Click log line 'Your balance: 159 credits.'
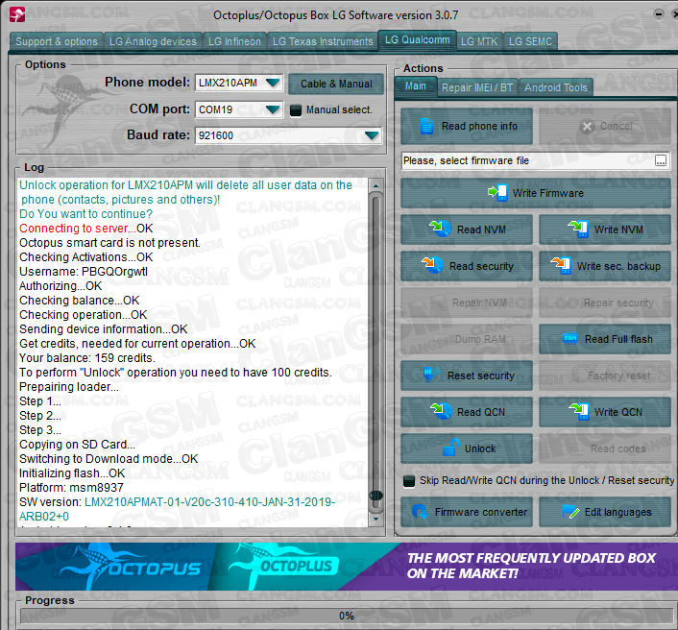This screenshot has height=630, width=678. 87,358
